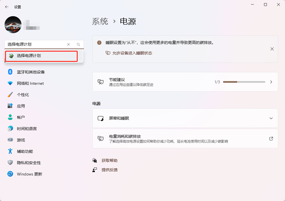Select the 选择电源计划 search suggestion

42,56
